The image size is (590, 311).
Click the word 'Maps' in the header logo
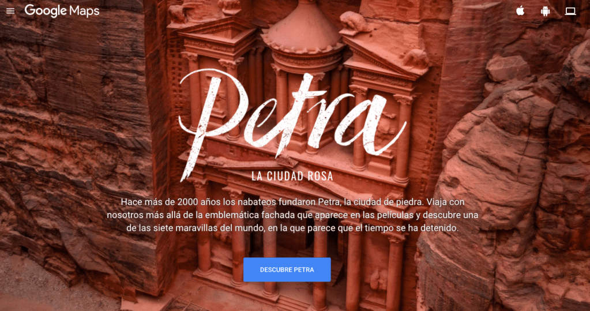coord(84,11)
